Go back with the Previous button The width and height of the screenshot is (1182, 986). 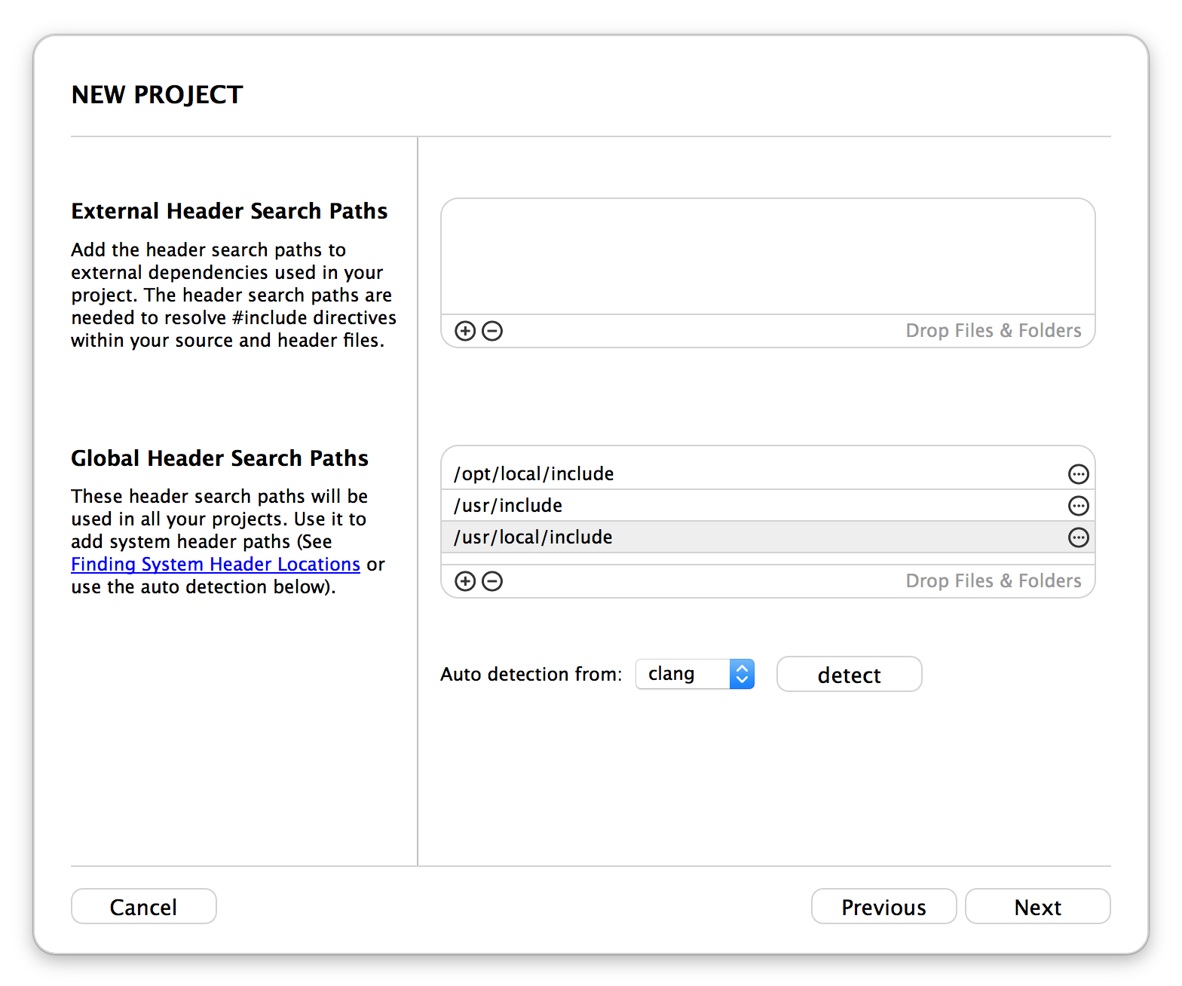884,906
